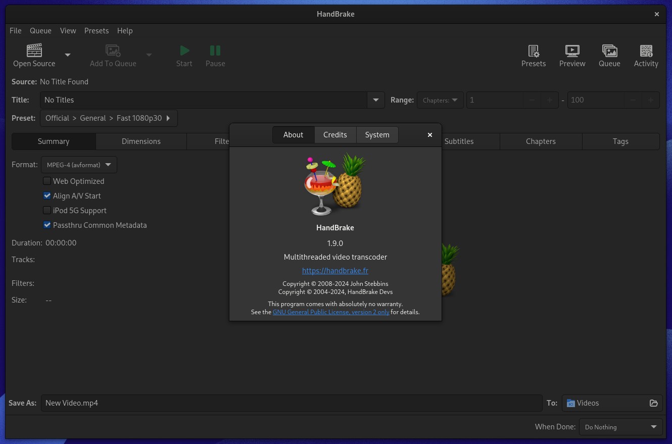Viewport: 672px width, 444px height.
Task: Increase the range start value with plus
Action: point(550,100)
